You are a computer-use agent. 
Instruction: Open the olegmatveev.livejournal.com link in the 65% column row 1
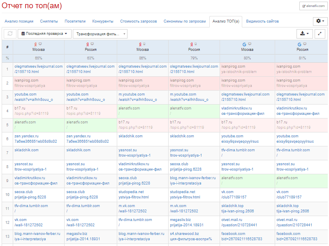click(x=39, y=69)
